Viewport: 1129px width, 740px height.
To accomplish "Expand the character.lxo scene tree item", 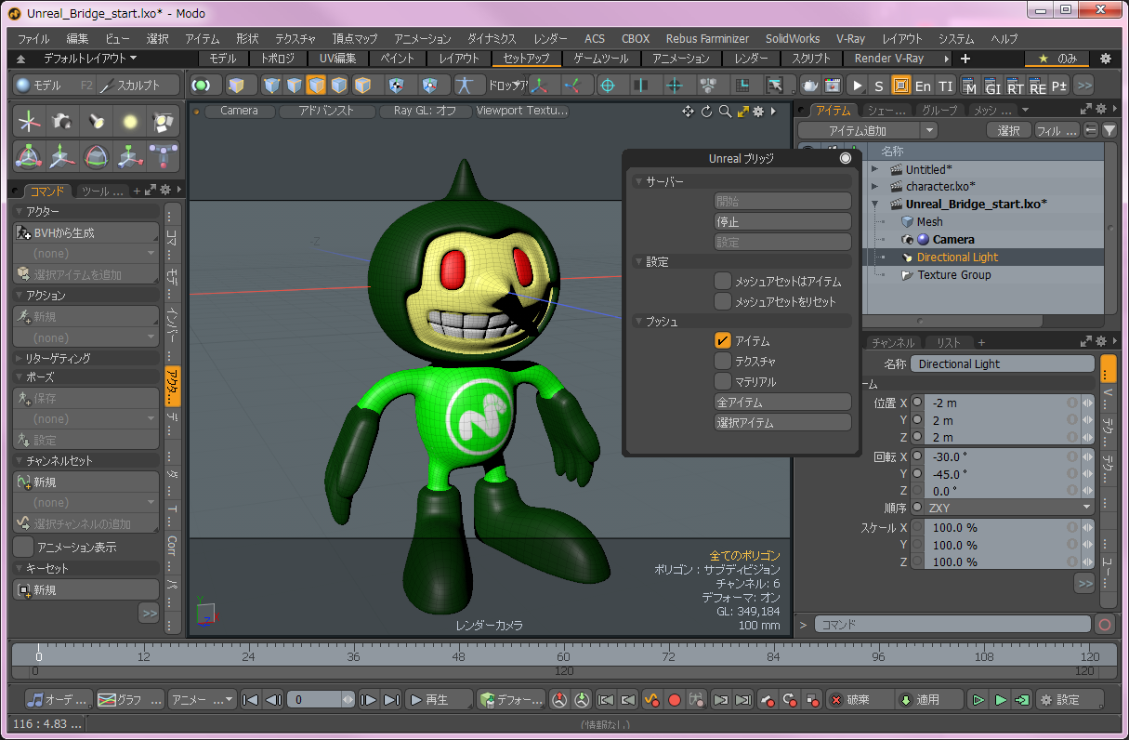I will pos(874,186).
